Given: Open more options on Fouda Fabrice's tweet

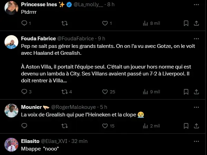Looking at the screenshot, I should 196,38.
